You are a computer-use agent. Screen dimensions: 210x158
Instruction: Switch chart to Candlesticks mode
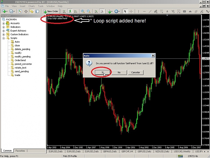[x=70, y=11]
